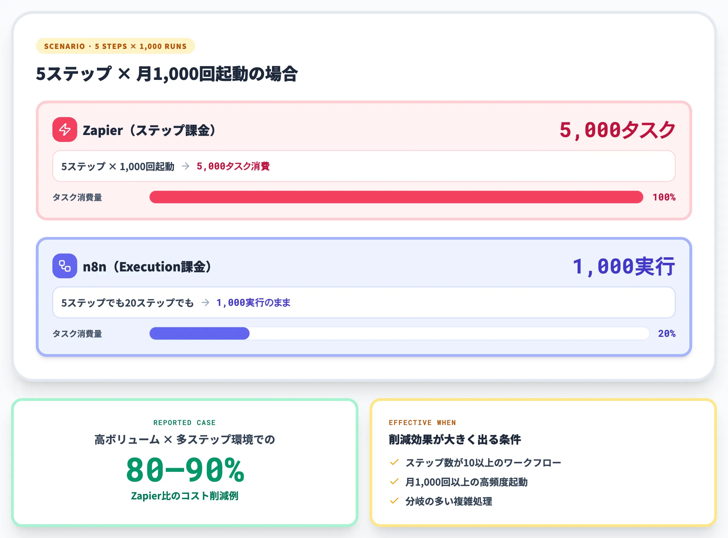Viewport: 728px width, 538px height.
Task: Click the 5,000タスク red total
Action: pos(617,130)
